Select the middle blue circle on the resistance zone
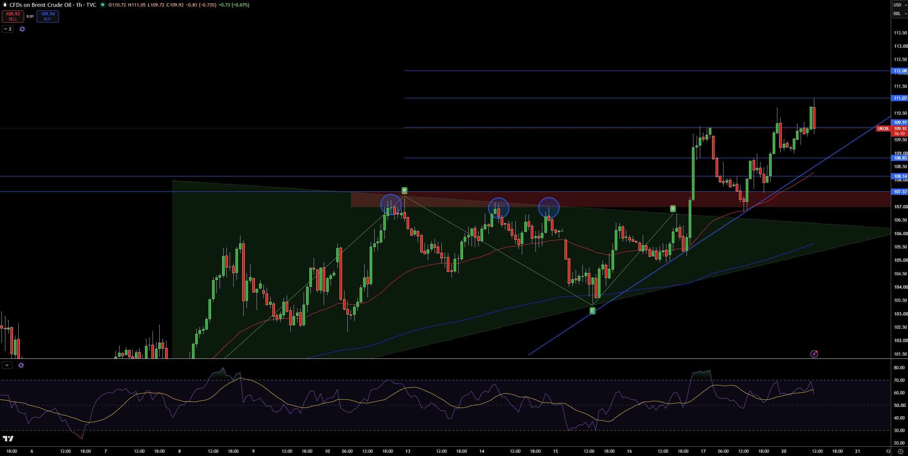 click(499, 208)
